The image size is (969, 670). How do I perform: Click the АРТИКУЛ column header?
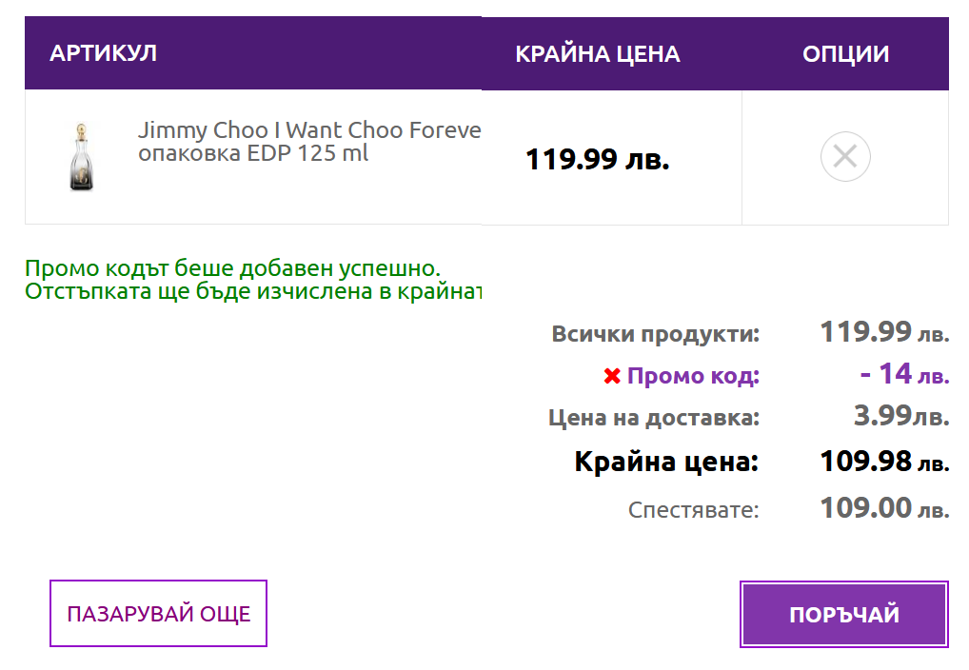tap(103, 53)
